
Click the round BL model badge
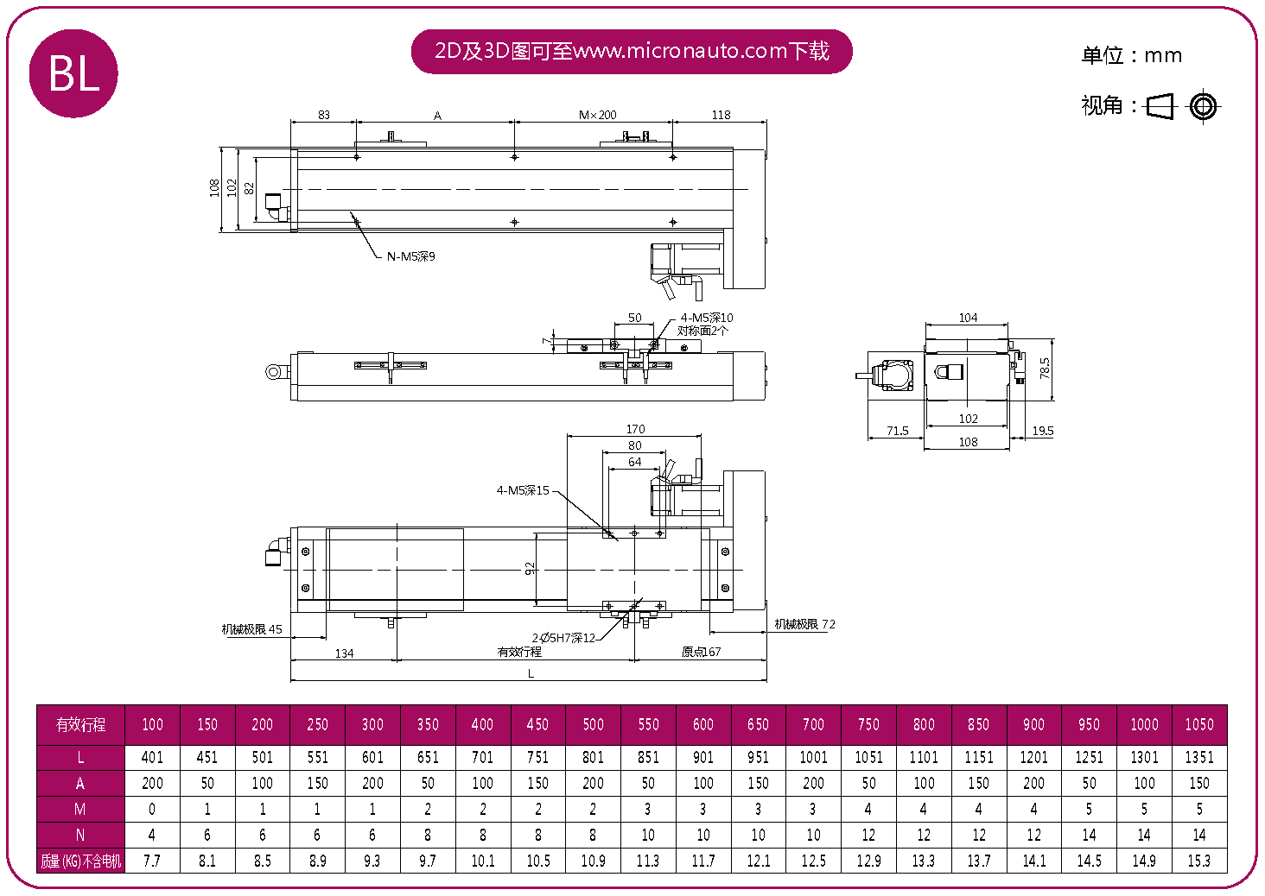tap(73, 73)
